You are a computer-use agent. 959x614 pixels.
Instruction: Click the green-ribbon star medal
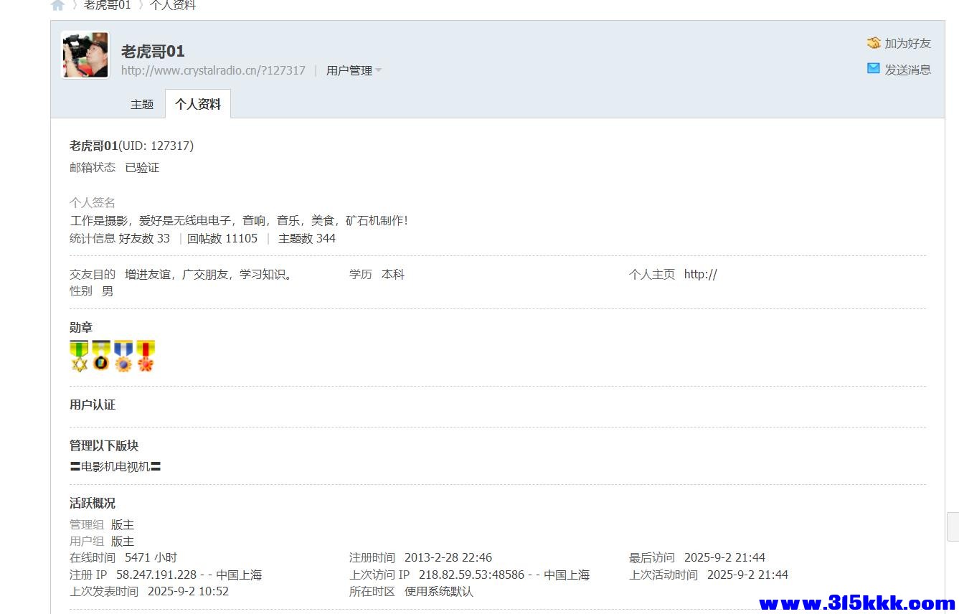[79, 356]
